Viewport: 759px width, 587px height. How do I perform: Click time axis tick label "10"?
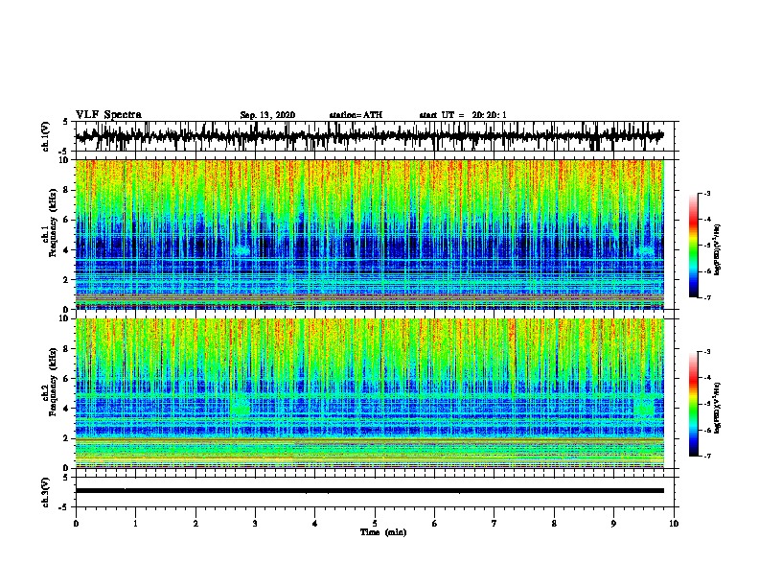(x=674, y=524)
